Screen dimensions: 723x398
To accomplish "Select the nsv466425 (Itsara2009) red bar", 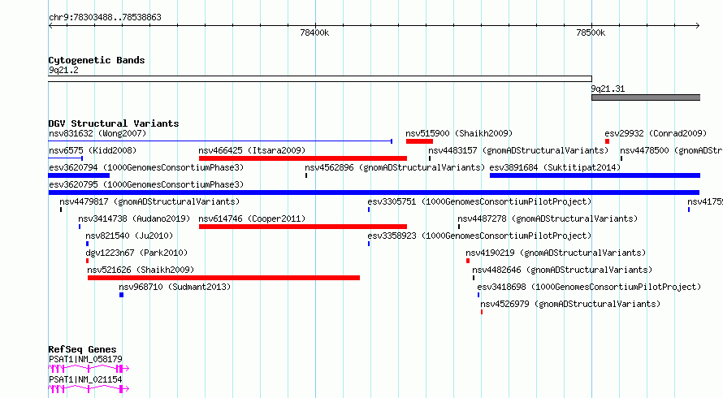I will (x=302, y=158).
